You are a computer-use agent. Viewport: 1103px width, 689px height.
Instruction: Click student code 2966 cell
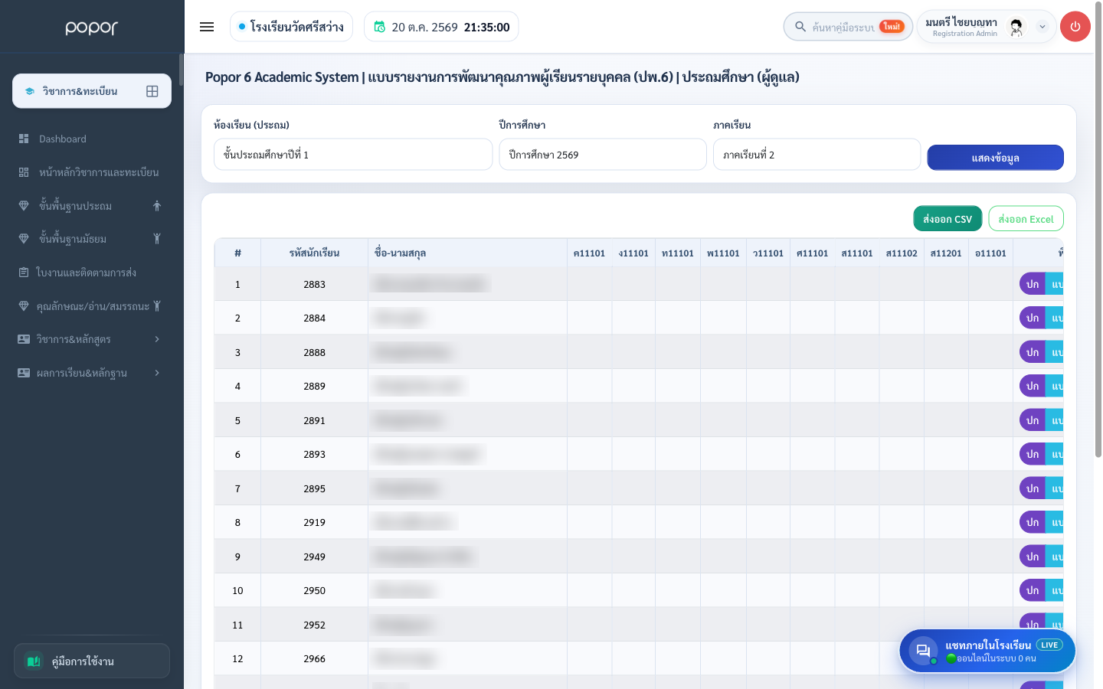(314, 658)
